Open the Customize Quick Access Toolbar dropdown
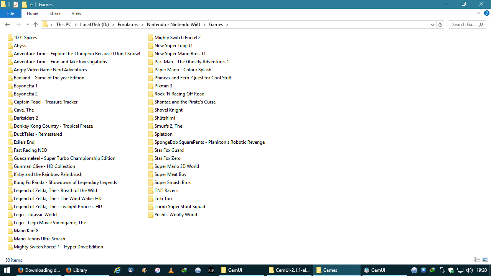 [x=31, y=5]
